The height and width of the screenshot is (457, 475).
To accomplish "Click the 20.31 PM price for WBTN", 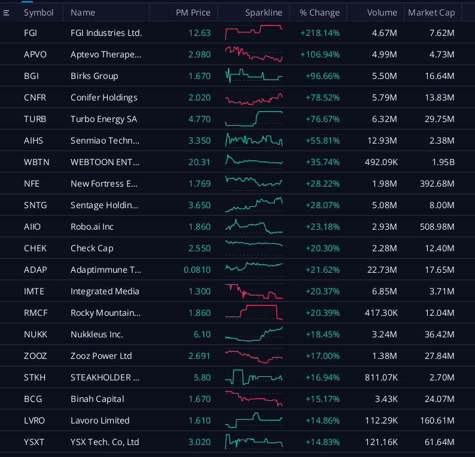I will tap(199, 162).
